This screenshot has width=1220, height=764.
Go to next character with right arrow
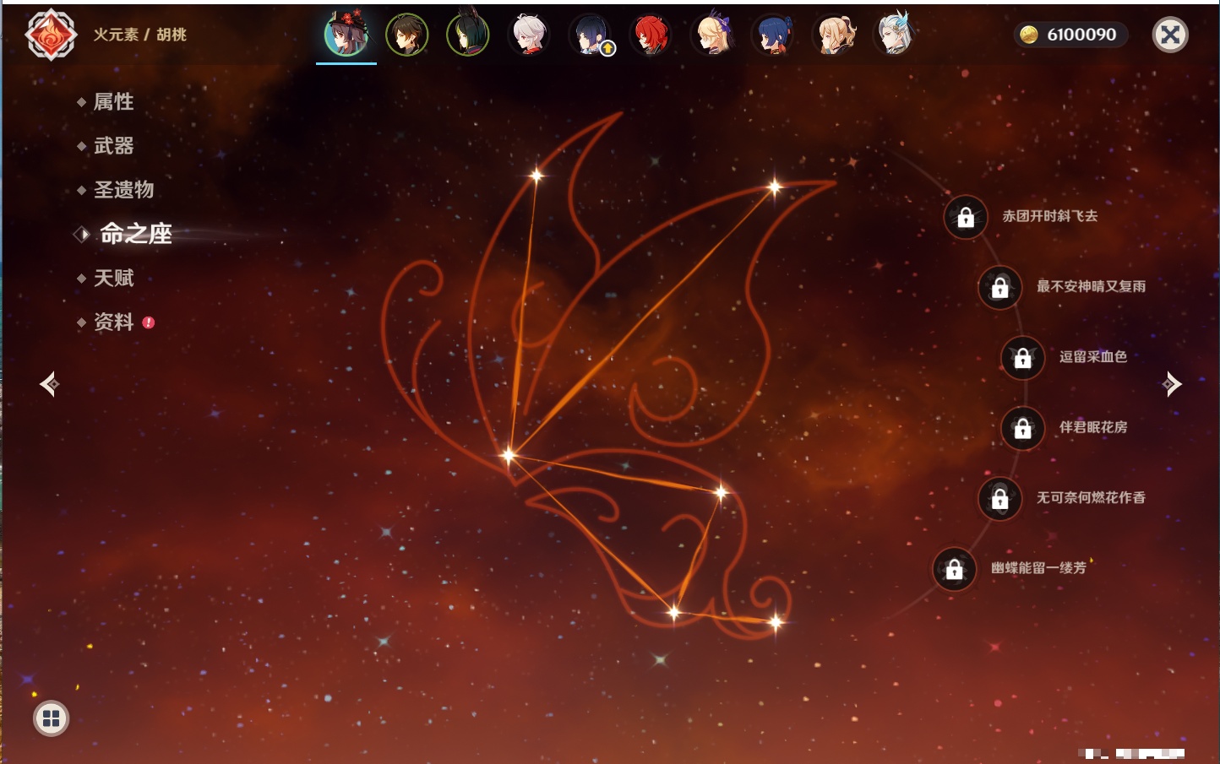pos(1172,384)
